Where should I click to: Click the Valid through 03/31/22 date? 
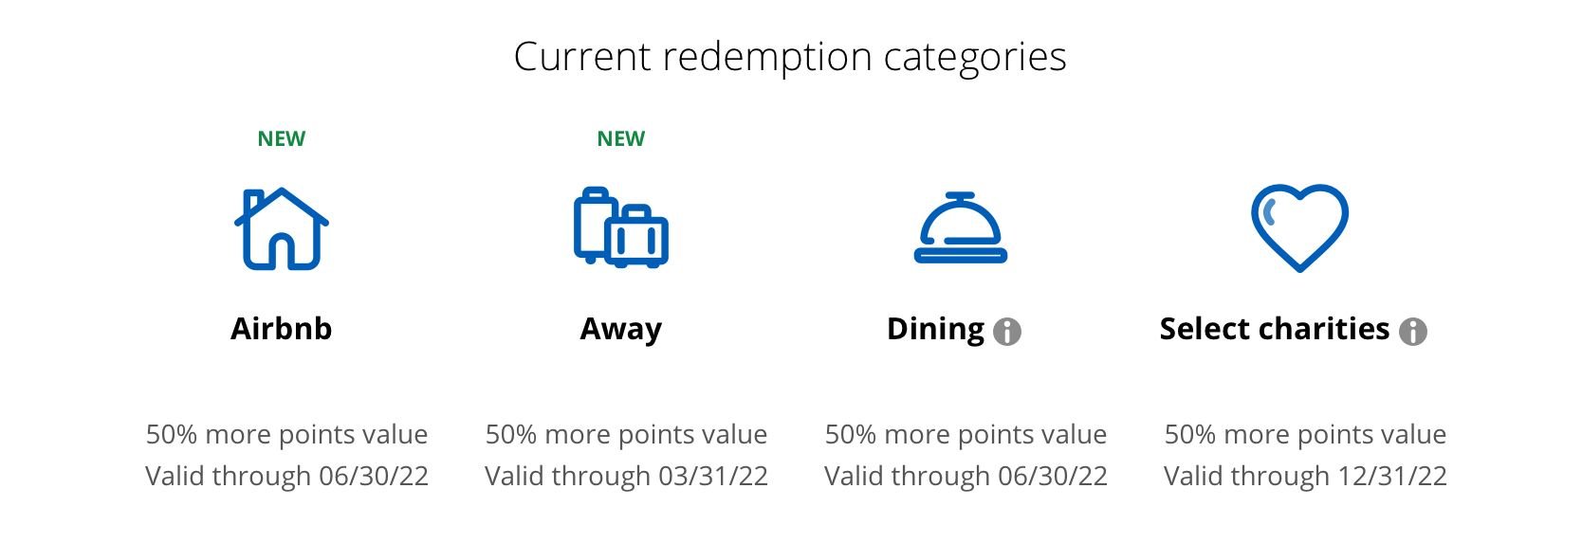coord(626,476)
